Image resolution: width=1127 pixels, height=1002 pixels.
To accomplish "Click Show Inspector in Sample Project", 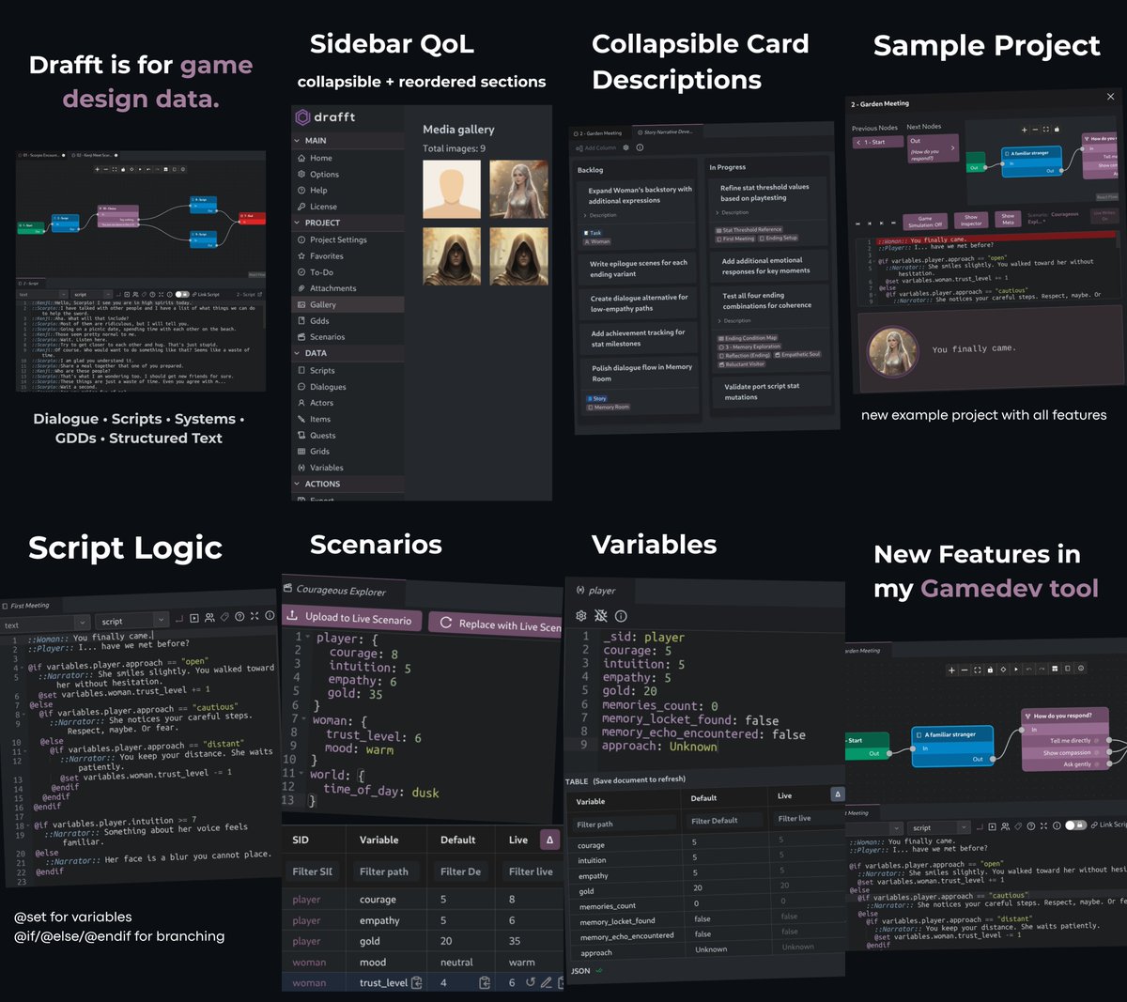I will (971, 220).
